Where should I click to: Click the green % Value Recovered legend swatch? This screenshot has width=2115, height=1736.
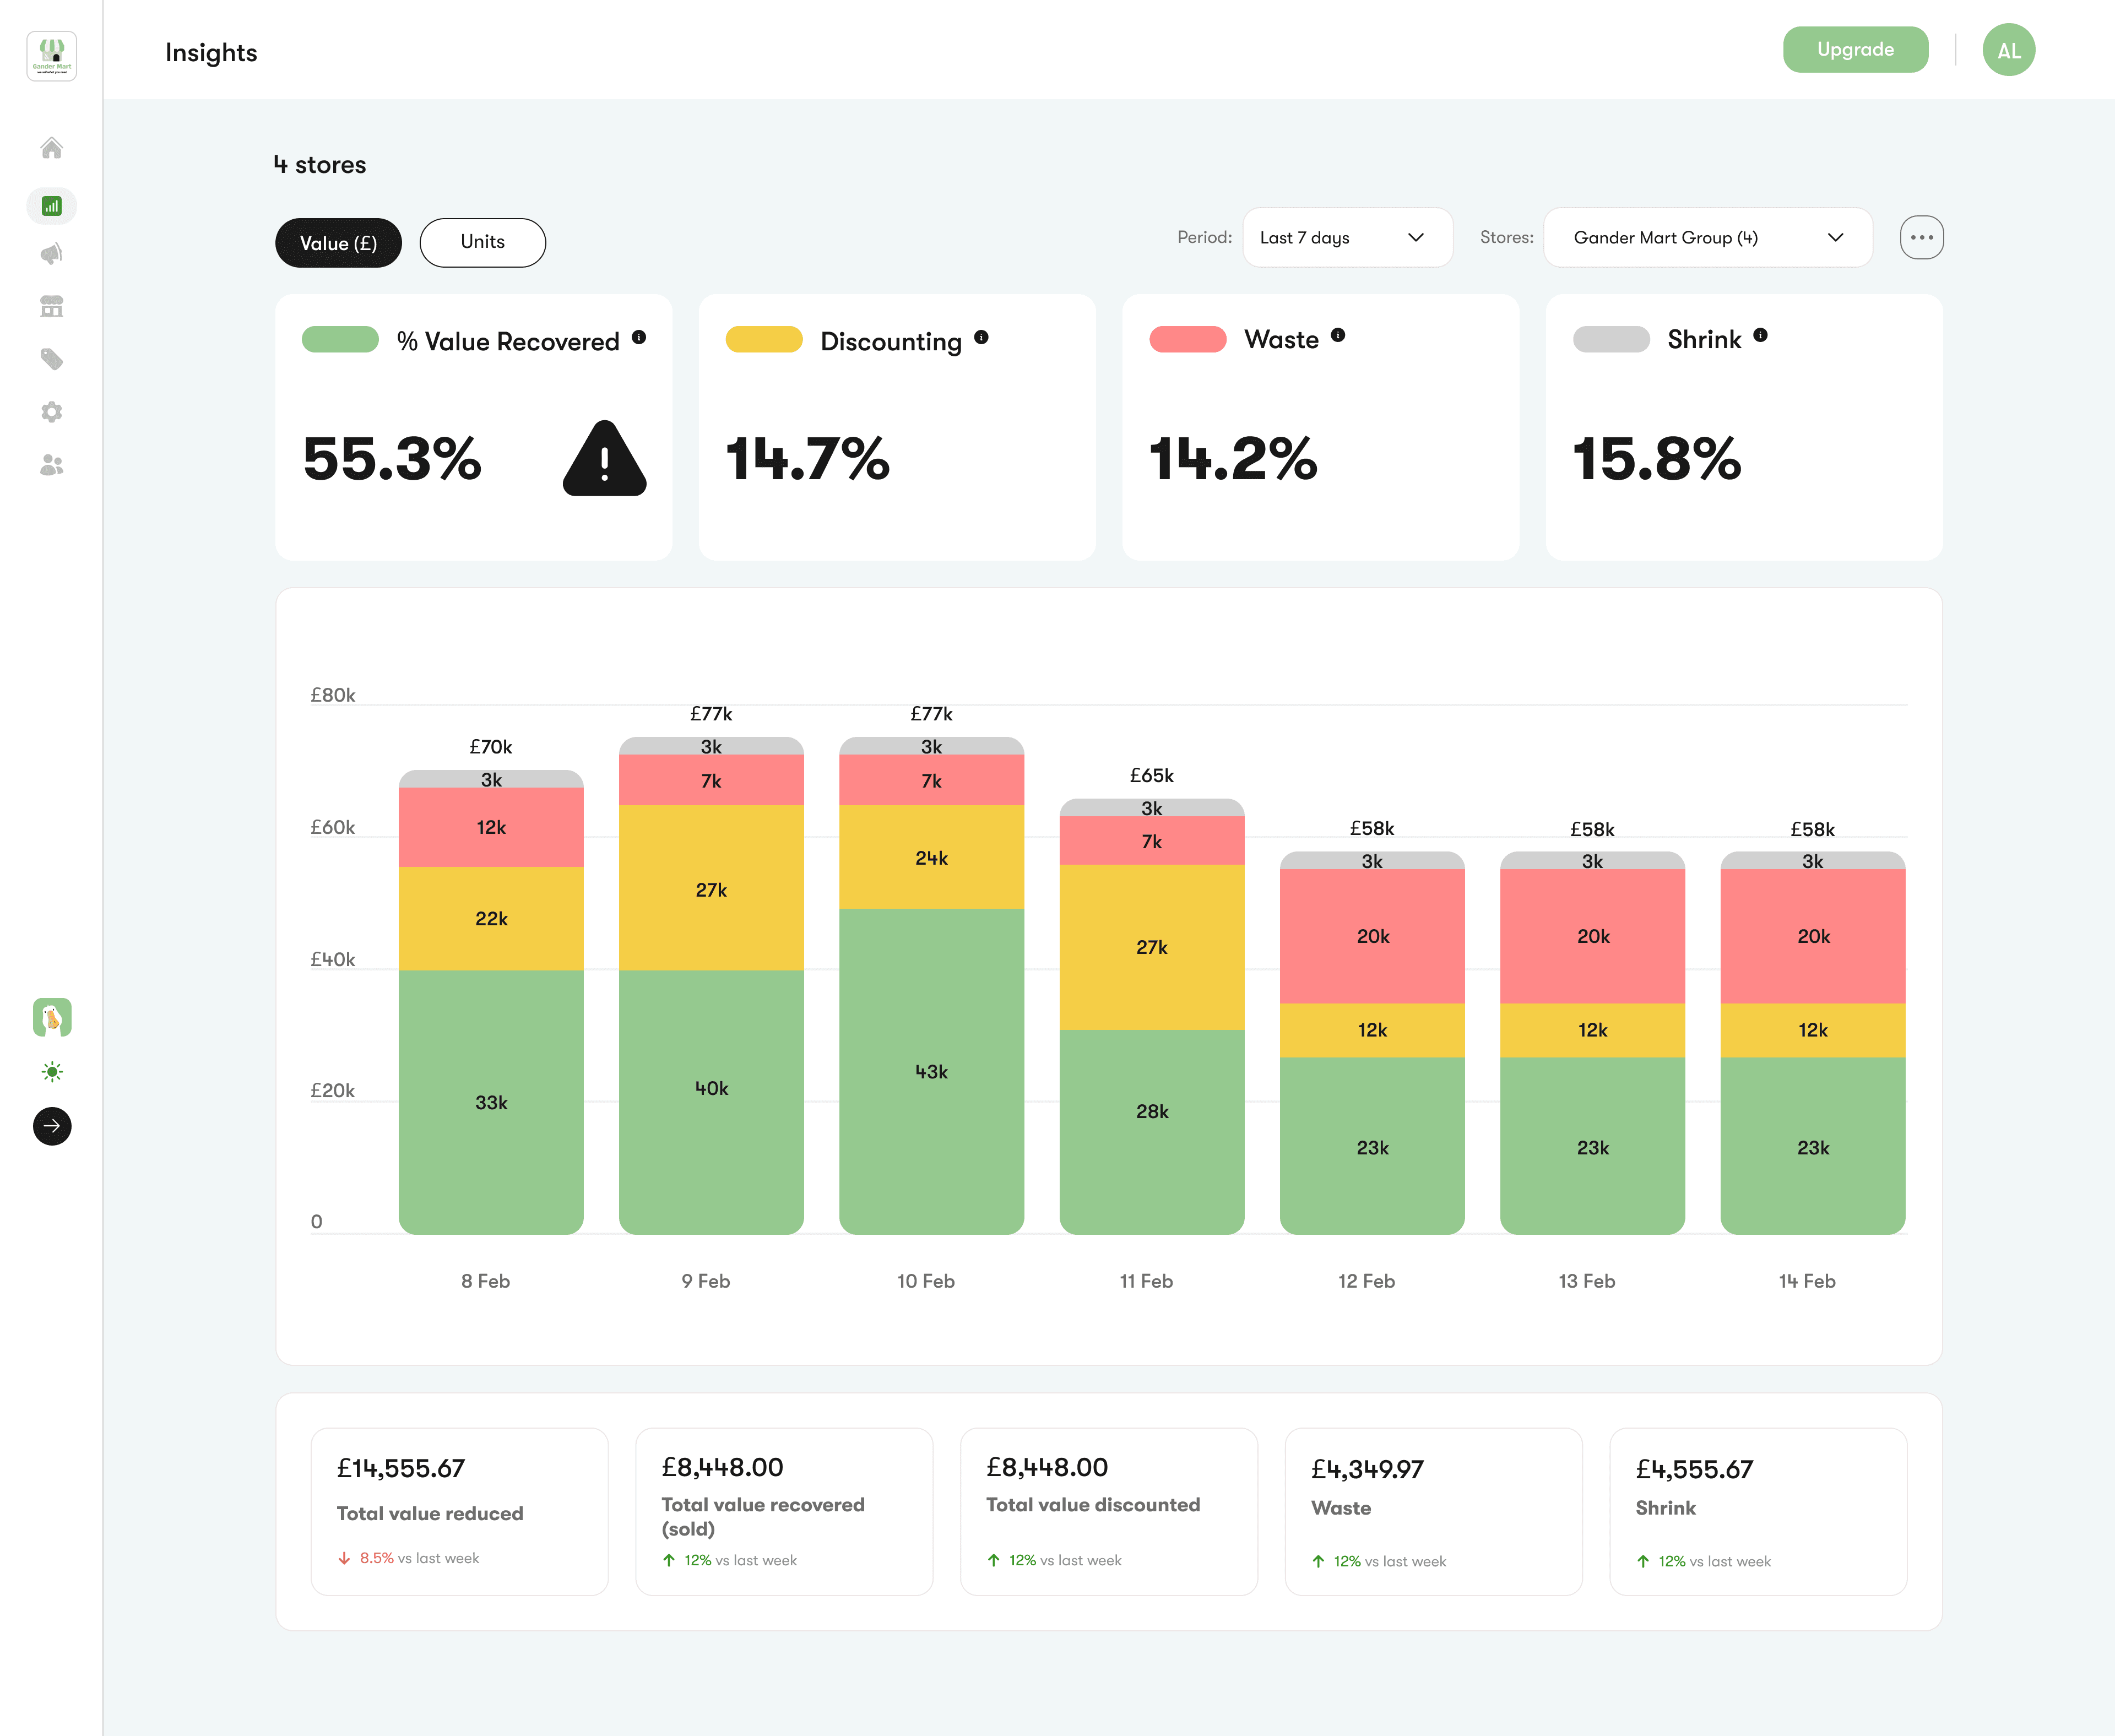[340, 340]
